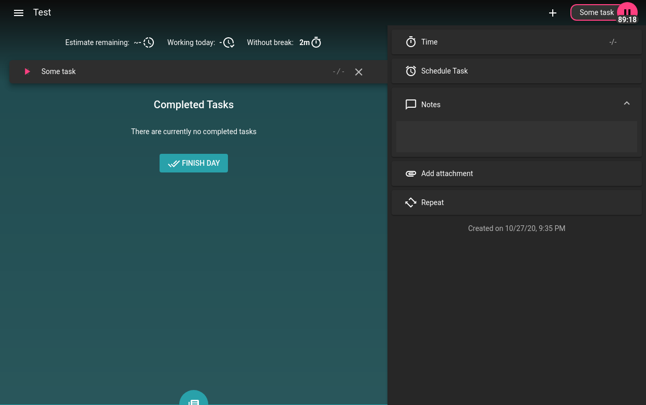Open the current task chip 'Some task'
This screenshot has width=646, height=405.
pyautogui.click(x=596, y=12)
